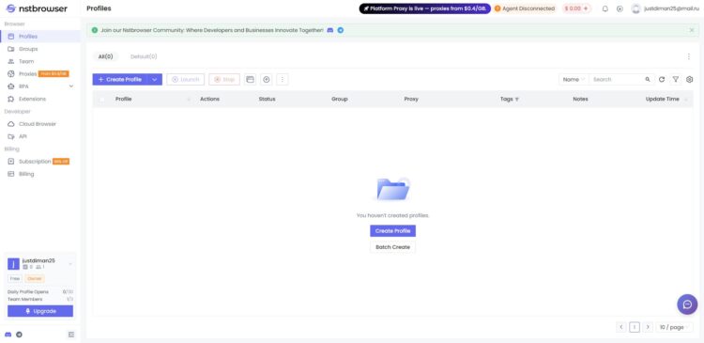Open the 10 / page size dropdown
Viewport: 704px width, 343px height.
pyautogui.click(x=674, y=327)
